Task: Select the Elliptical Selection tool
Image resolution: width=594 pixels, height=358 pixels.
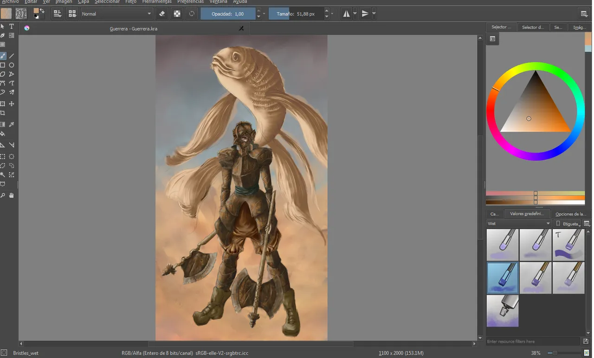Action: pyautogui.click(x=12, y=157)
